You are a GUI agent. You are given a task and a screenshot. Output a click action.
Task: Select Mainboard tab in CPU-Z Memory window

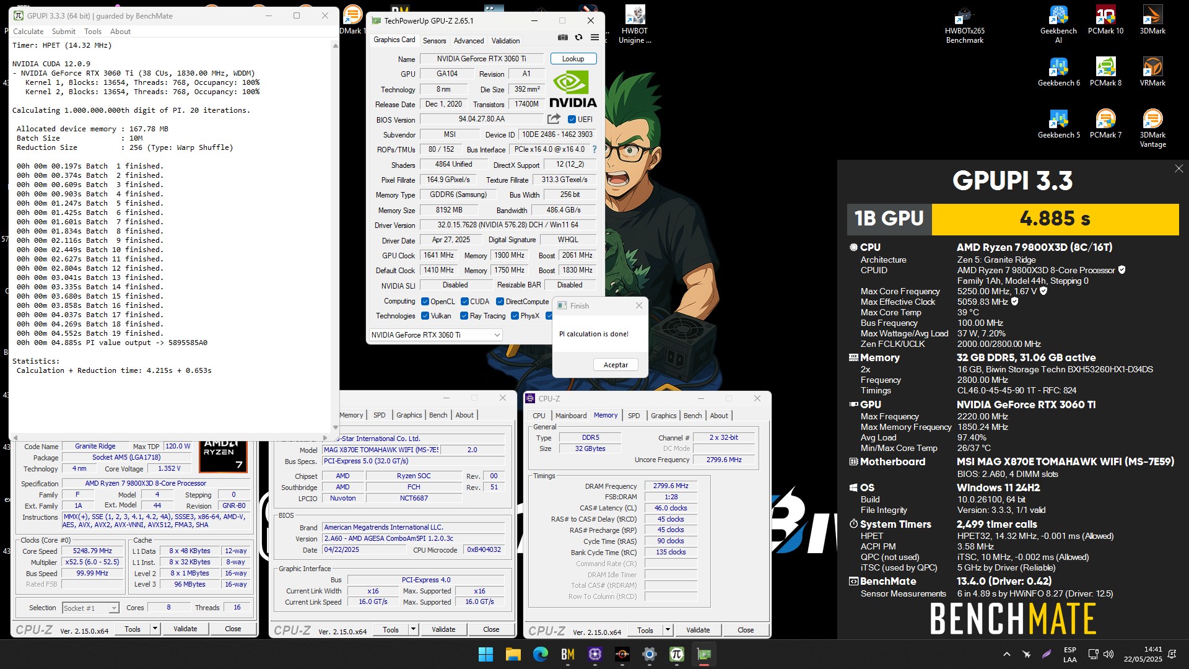pyautogui.click(x=571, y=416)
